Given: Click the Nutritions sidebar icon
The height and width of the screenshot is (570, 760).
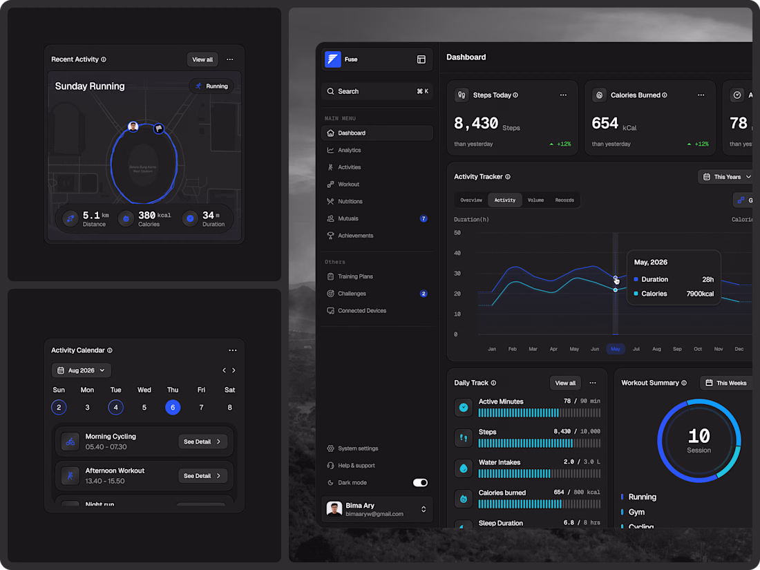Looking at the screenshot, I should (x=330, y=201).
